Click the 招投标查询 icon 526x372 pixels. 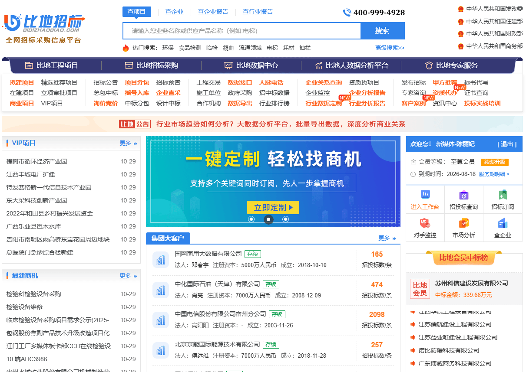point(463,195)
